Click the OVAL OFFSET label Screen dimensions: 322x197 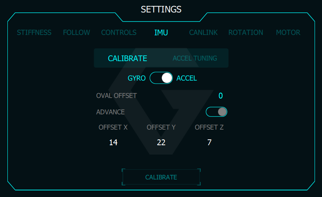pos(116,96)
